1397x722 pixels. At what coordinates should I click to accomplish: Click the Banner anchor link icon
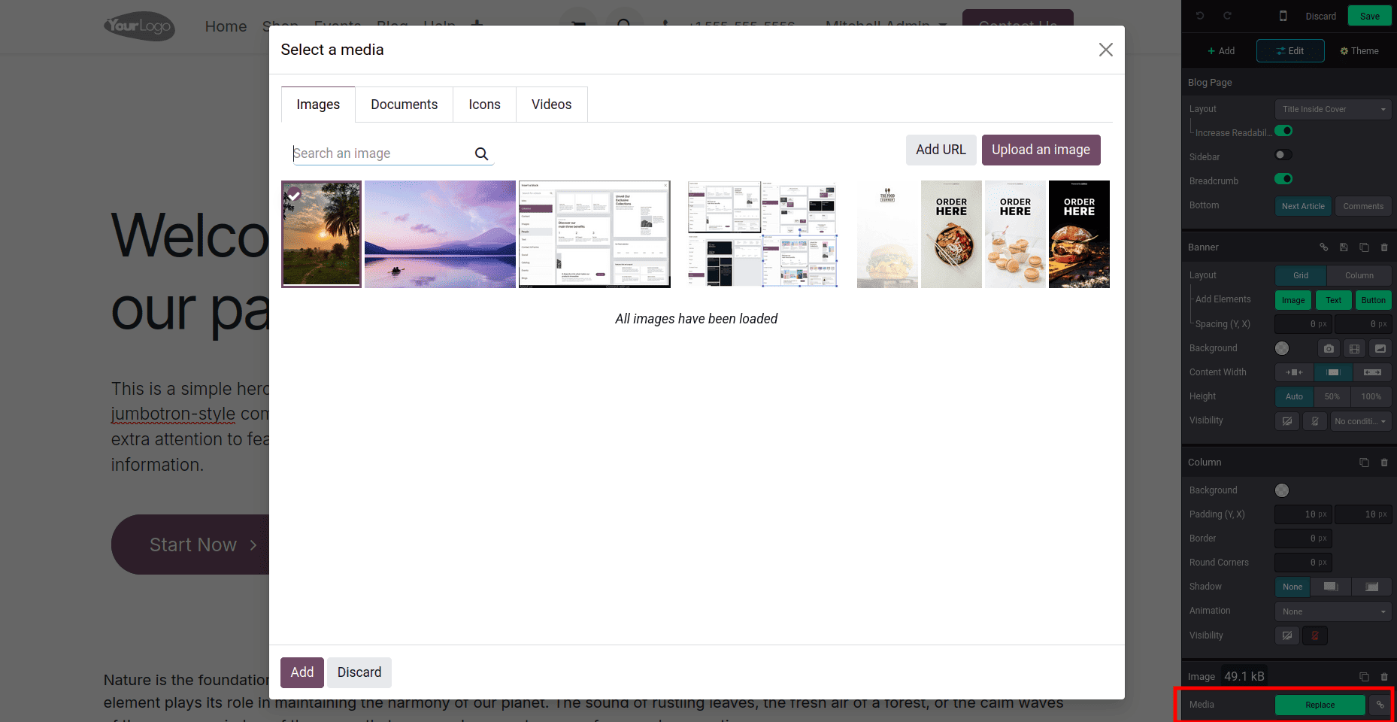coord(1323,247)
